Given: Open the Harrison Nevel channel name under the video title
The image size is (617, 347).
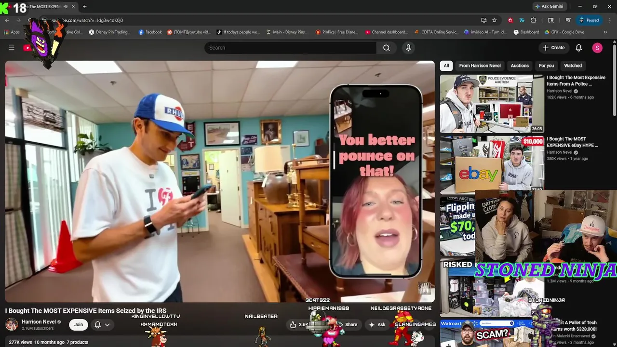Looking at the screenshot, I should 39,321.
